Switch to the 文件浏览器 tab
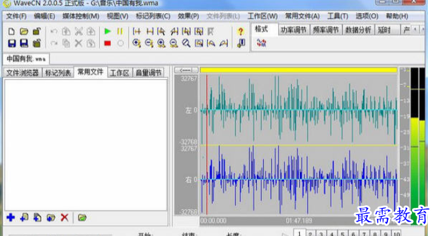The width and height of the screenshot is (435, 236). point(22,73)
